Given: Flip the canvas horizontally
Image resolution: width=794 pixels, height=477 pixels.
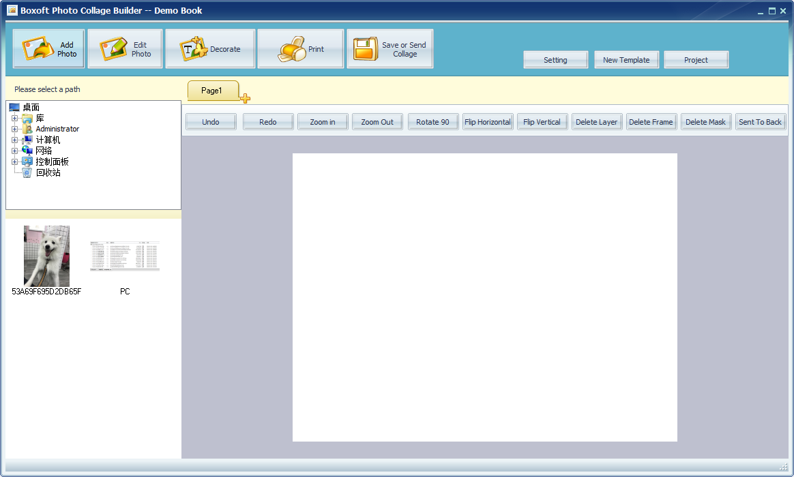Looking at the screenshot, I should click(x=487, y=121).
